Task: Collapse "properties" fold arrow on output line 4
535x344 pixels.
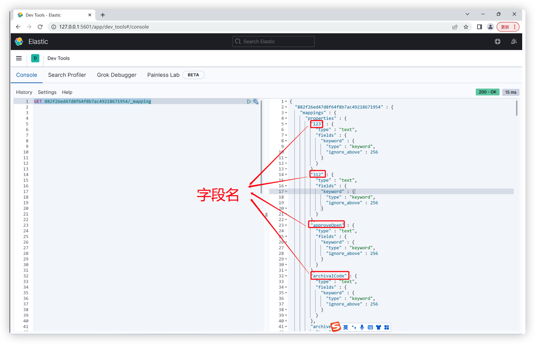Action: pyautogui.click(x=286, y=118)
